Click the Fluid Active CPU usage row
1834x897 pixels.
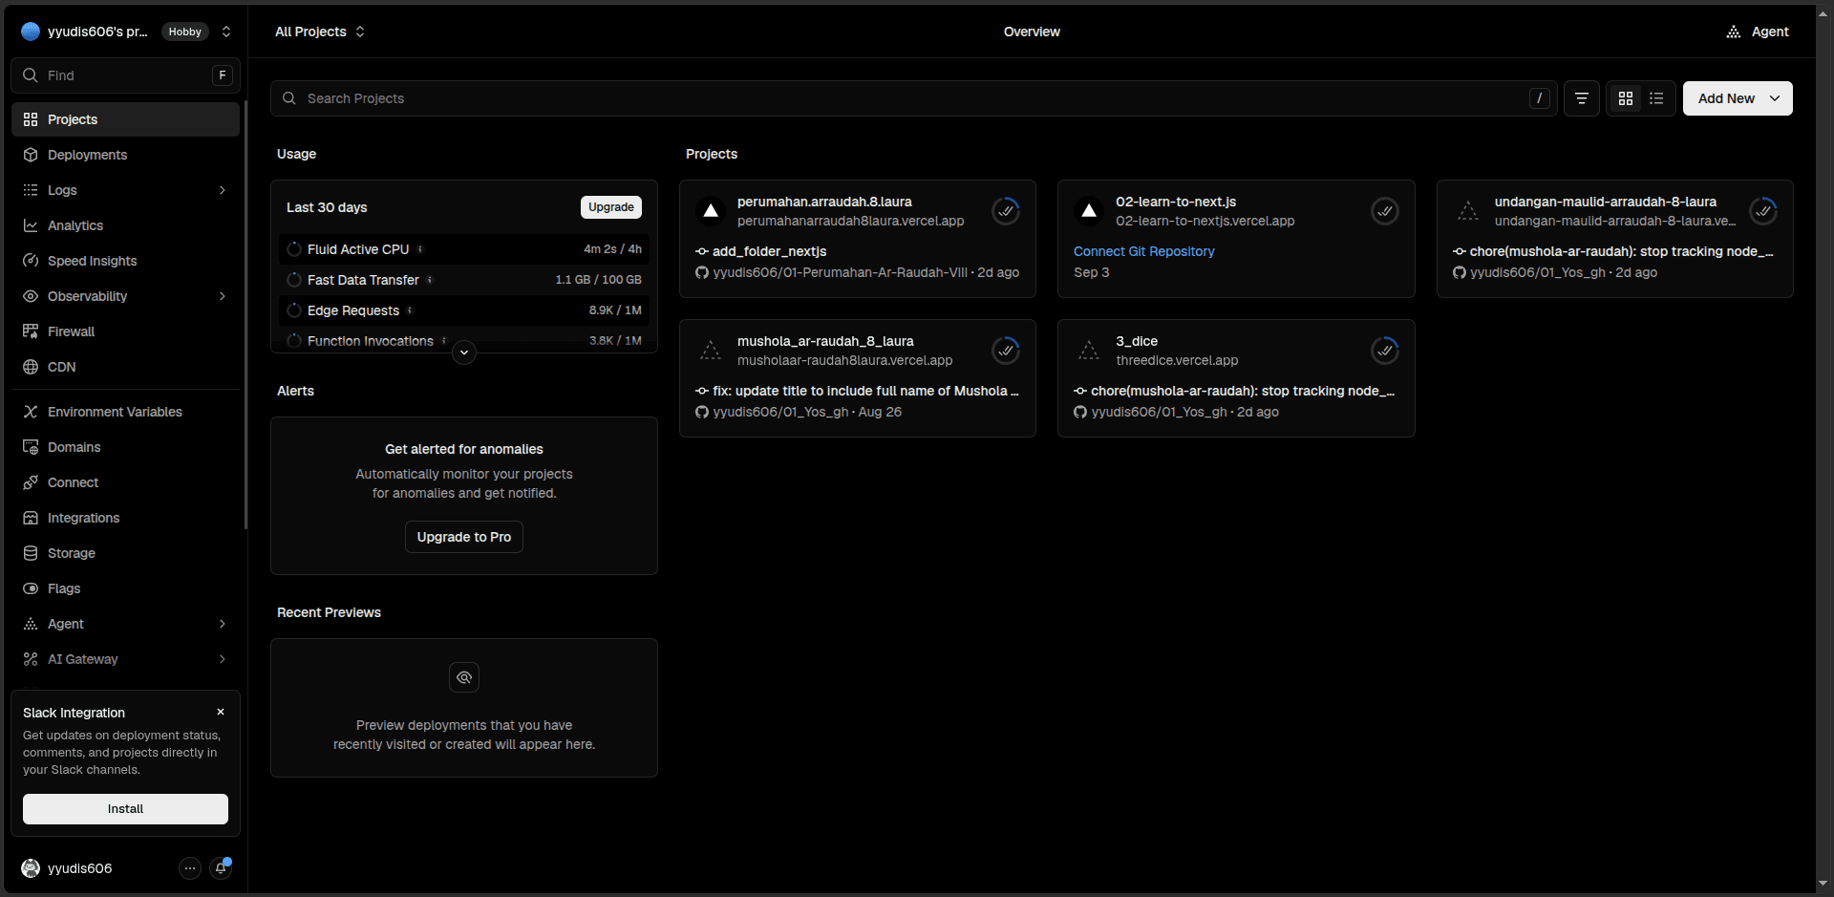[464, 249]
